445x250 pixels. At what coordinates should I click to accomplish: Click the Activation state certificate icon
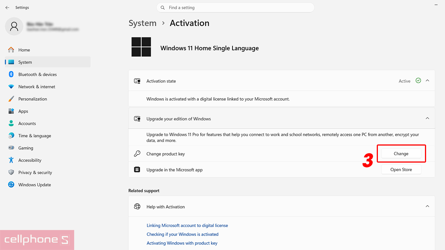[x=137, y=81]
